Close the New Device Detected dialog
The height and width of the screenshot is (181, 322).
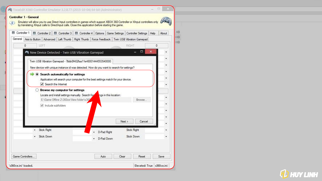[x=150, y=52]
